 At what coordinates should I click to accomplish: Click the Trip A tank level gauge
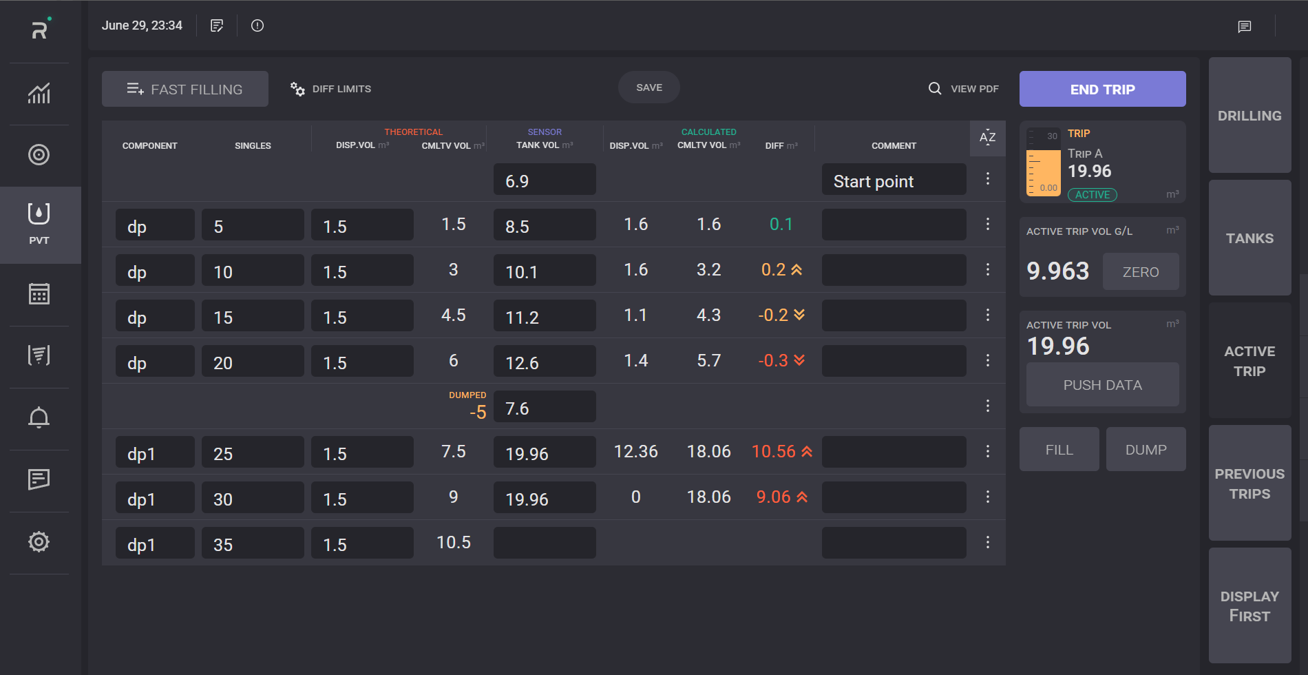tap(1043, 163)
